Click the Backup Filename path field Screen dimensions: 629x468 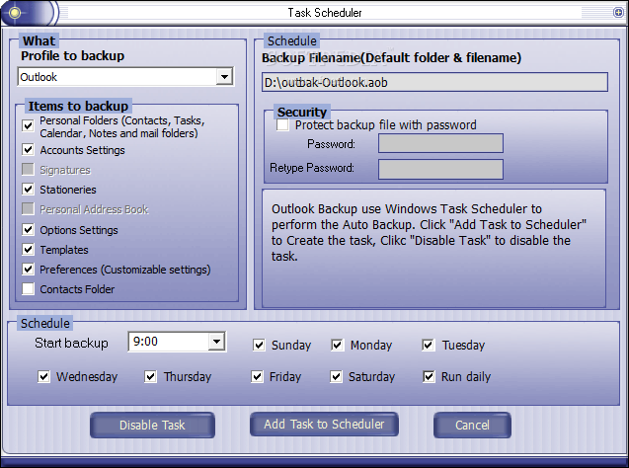coord(434,83)
